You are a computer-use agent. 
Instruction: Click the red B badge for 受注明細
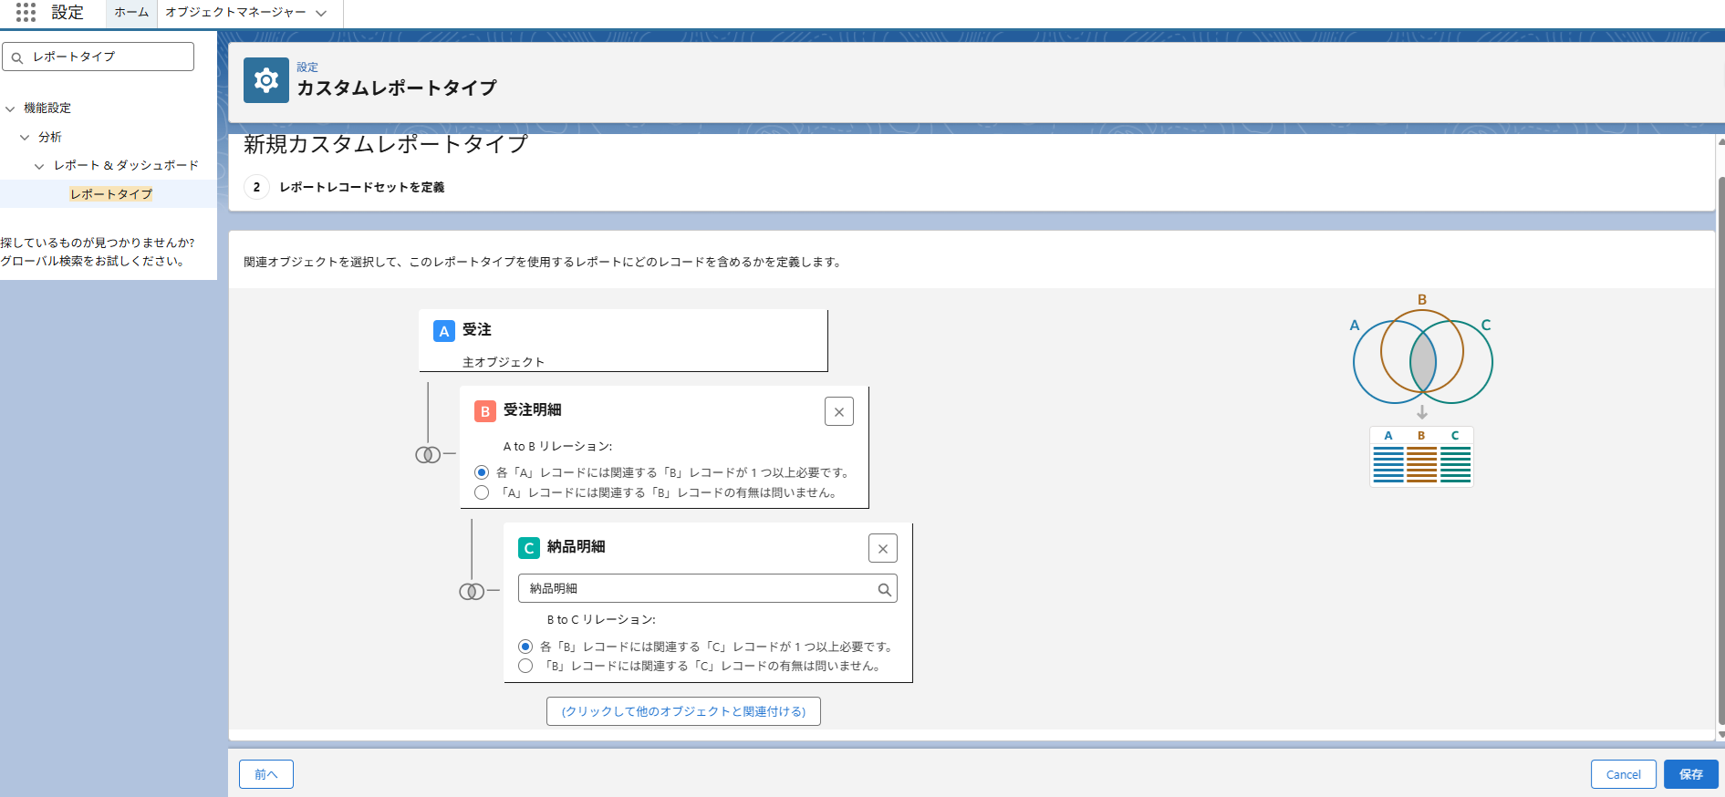click(485, 411)
